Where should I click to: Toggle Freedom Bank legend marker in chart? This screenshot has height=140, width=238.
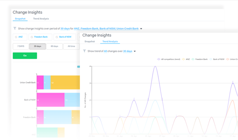click(193, 59)
